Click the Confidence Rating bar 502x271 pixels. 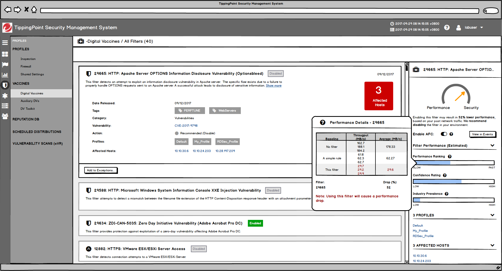(x=454, y=182)
